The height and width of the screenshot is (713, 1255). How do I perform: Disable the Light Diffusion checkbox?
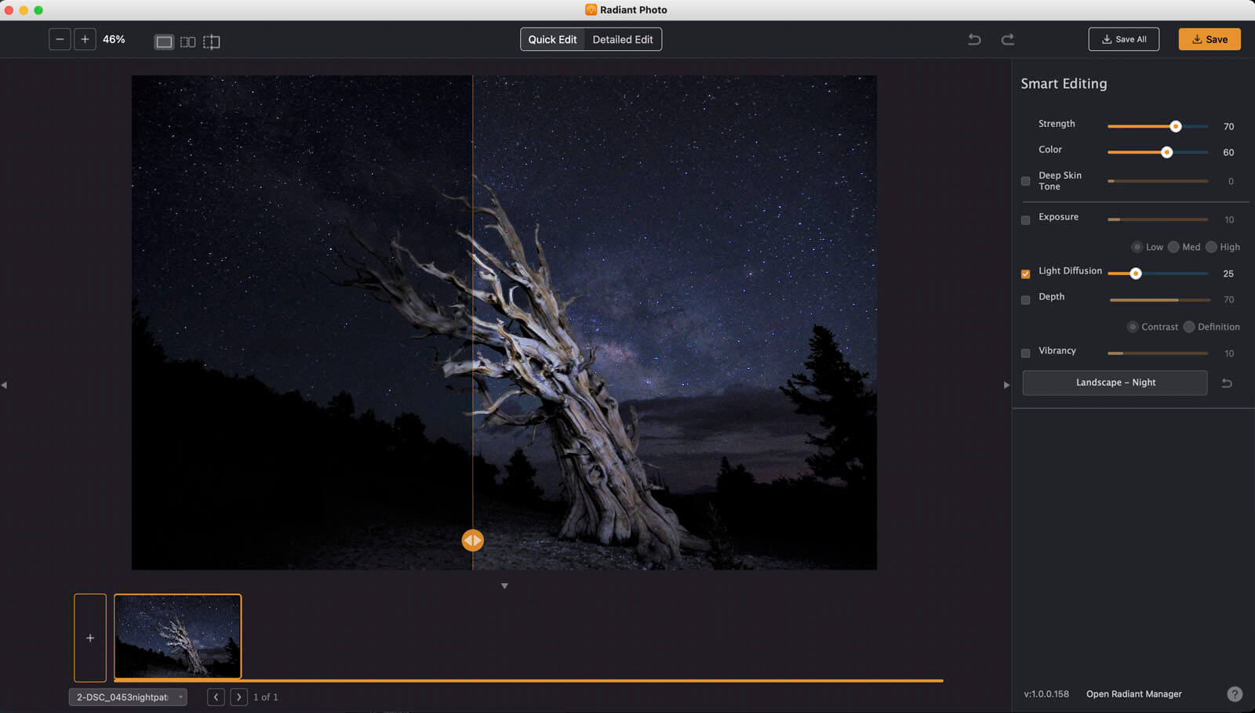click(x=1025, y=274)
